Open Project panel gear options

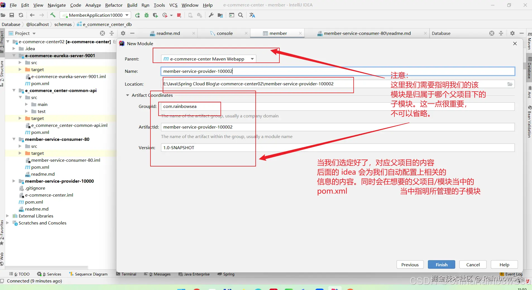coord(123,33)
